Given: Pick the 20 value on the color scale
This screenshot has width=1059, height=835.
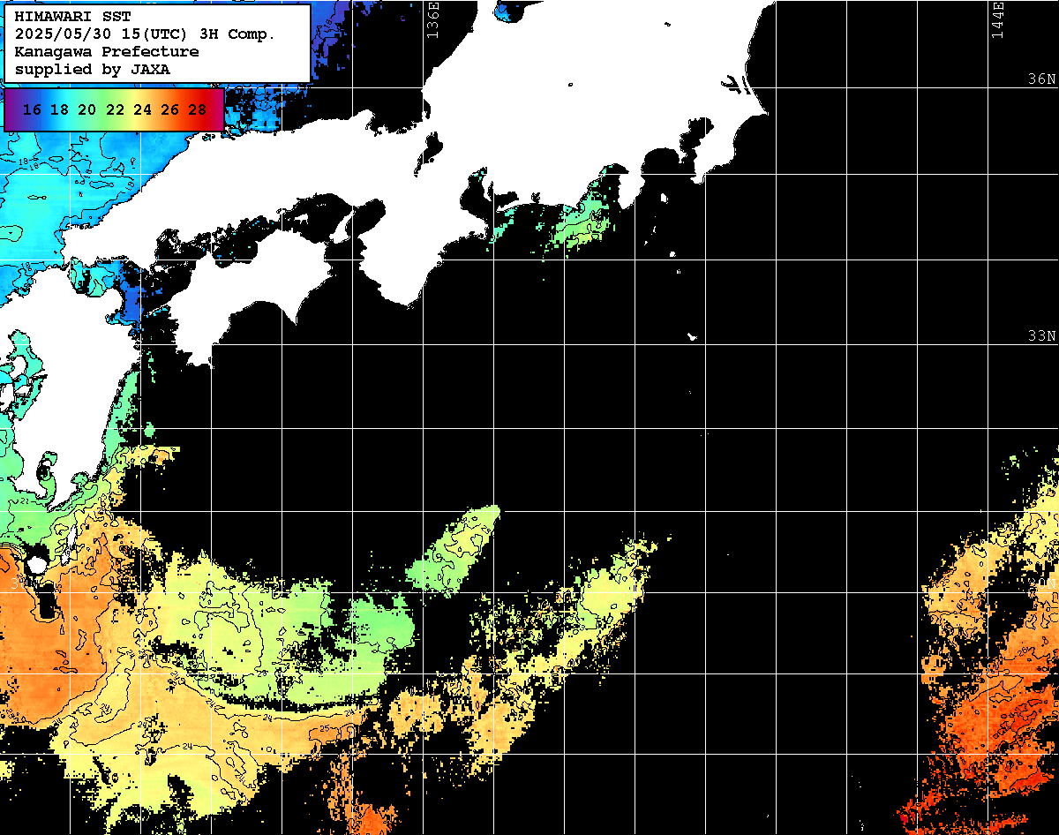Looking at the screenshot, I should click(x=86, y=110).
